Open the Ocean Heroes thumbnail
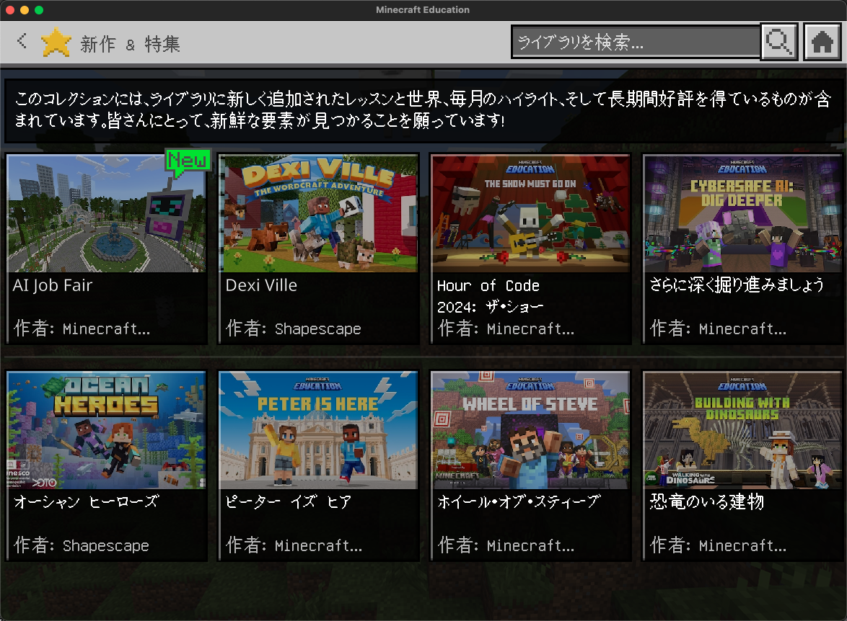This screenshot has height=621, width=847. pyautogui.click(x=106, y=431)
